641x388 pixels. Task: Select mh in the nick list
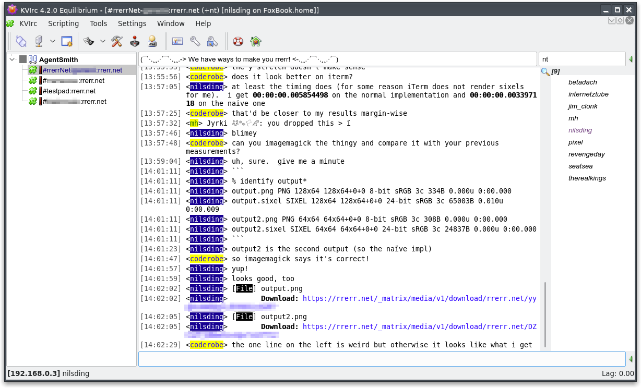coord(573,118)
